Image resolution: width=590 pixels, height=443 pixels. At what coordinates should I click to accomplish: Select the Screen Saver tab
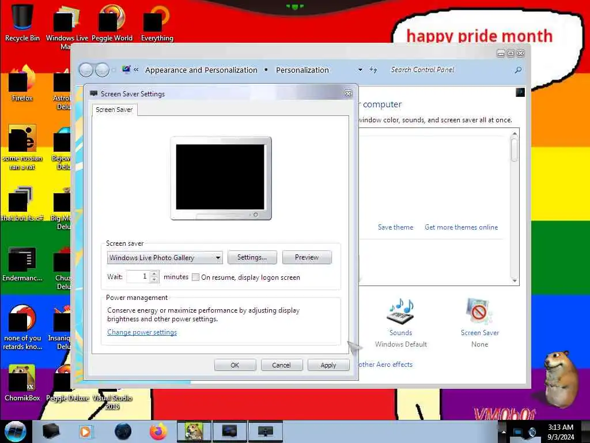[115, 110]
